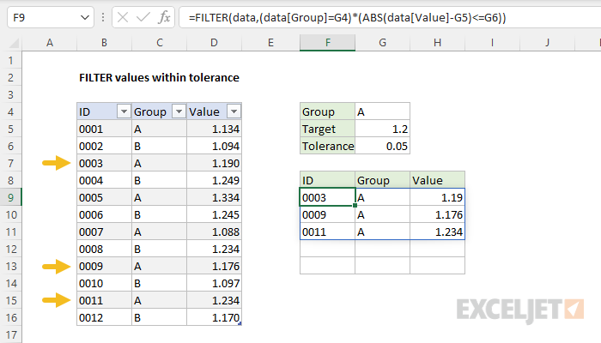Click cell with ID 0008
Image resolution: width=601 pixels, height=343 pixels.
click(104, 250)
